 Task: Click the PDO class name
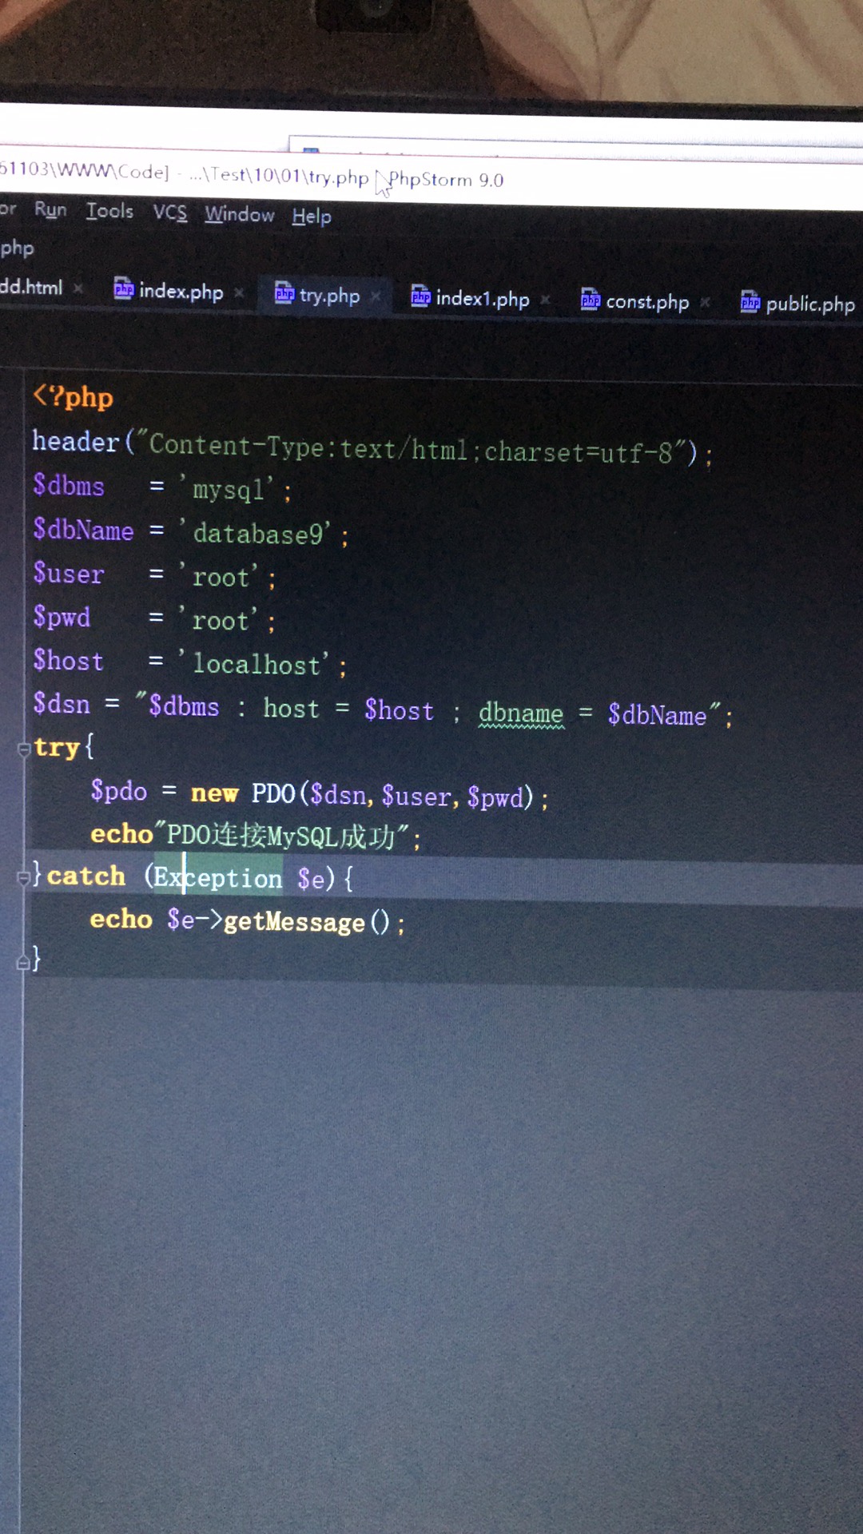273,794
